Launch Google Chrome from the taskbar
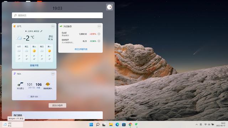This screenshot has height=128, width=228. pos(130,124)
